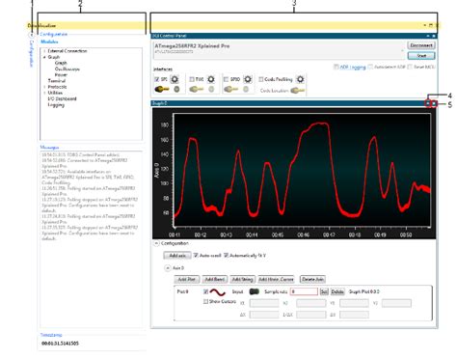Collapse the graph Configuration section
This screenshot has height=359, width=457.
click(x=156, y=243)
